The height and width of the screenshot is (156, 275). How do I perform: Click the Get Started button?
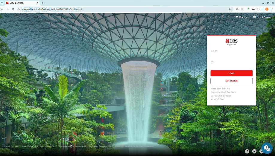231,81
